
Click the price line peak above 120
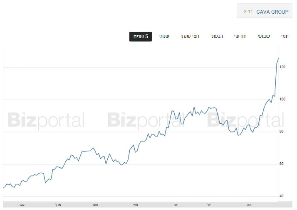pos(278,59)
